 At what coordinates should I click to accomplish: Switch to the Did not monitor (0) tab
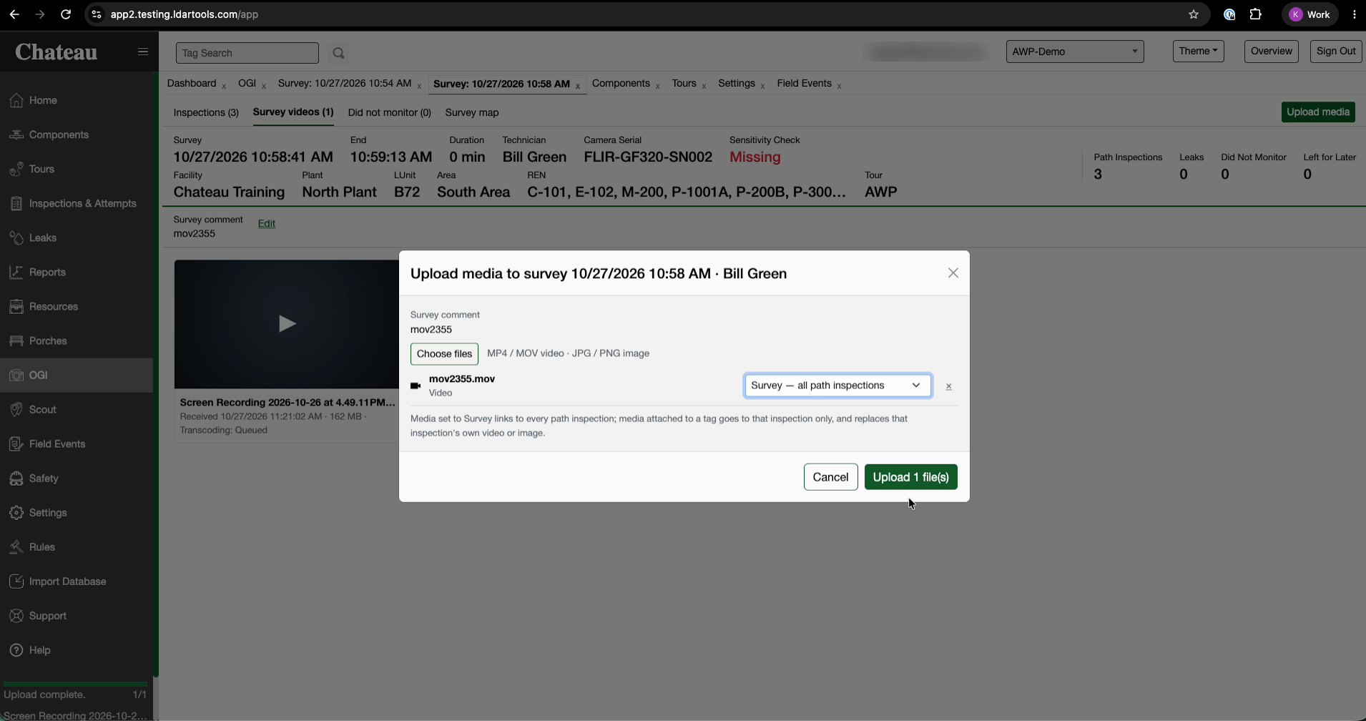(x=389, y=112)
